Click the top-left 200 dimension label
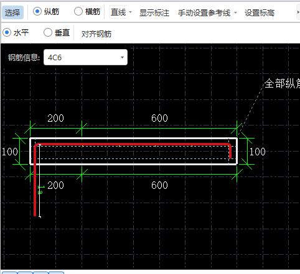 tap(55, 118)
